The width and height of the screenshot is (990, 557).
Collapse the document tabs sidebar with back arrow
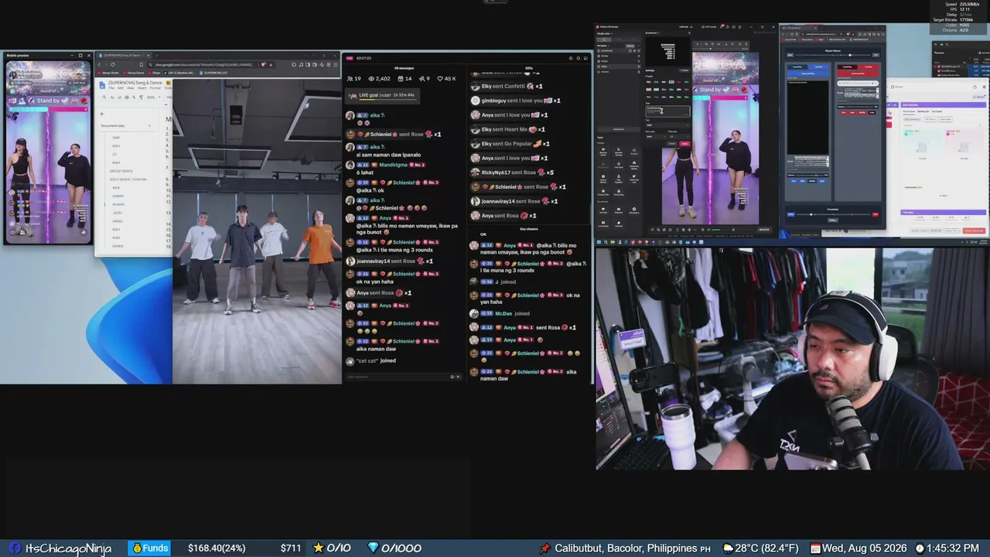tap(102, 114)
